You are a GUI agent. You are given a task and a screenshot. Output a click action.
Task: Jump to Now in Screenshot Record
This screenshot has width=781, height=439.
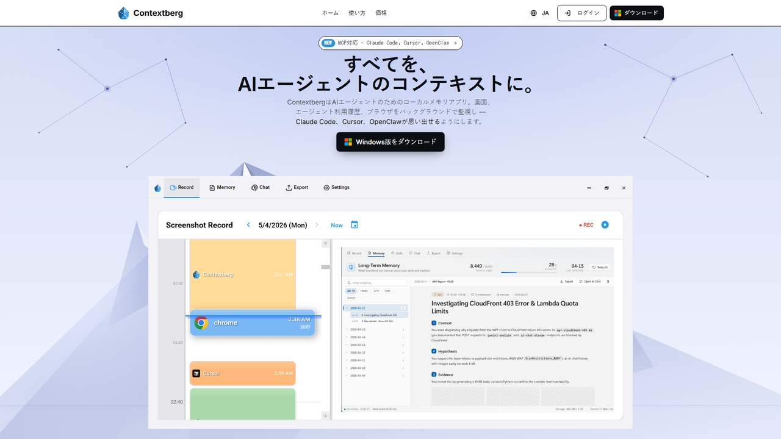tap(337, 225)
